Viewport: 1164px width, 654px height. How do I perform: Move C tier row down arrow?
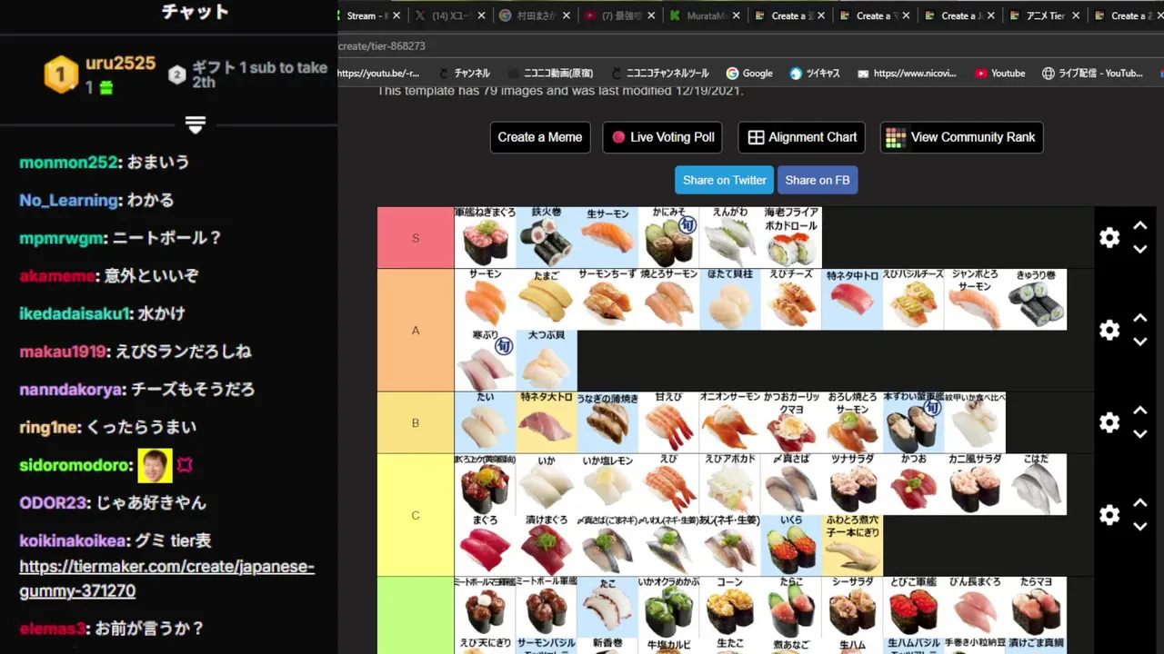(x=1140, y=527)
